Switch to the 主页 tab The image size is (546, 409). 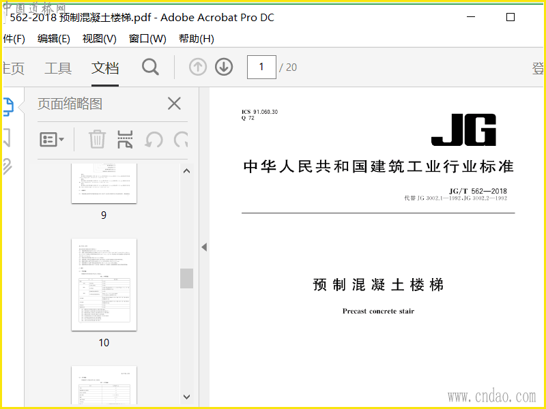point(14,67)
